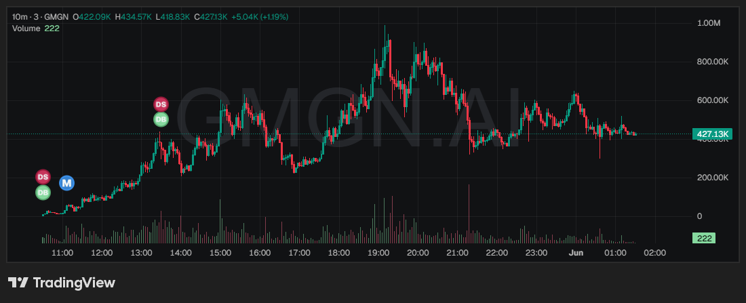Click the 10m · 3 · GMGN symbol title
Viewport: 746px width, 303px height.
[x=41, y=17]
